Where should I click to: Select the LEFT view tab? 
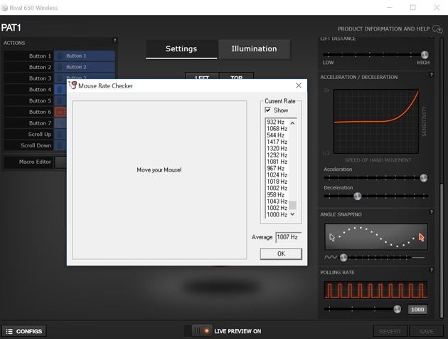202,76
